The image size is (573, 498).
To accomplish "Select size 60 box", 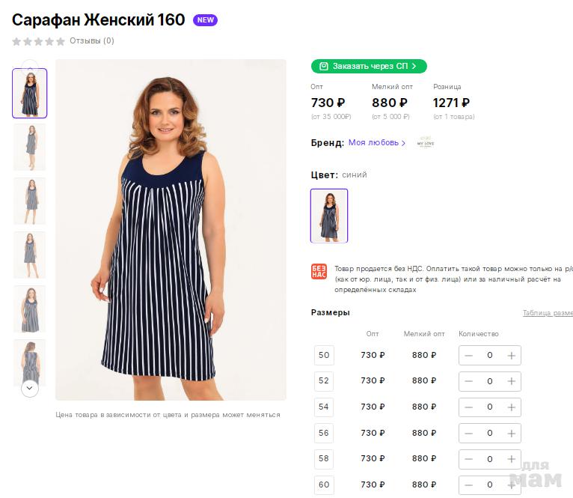I will (324, 485).
